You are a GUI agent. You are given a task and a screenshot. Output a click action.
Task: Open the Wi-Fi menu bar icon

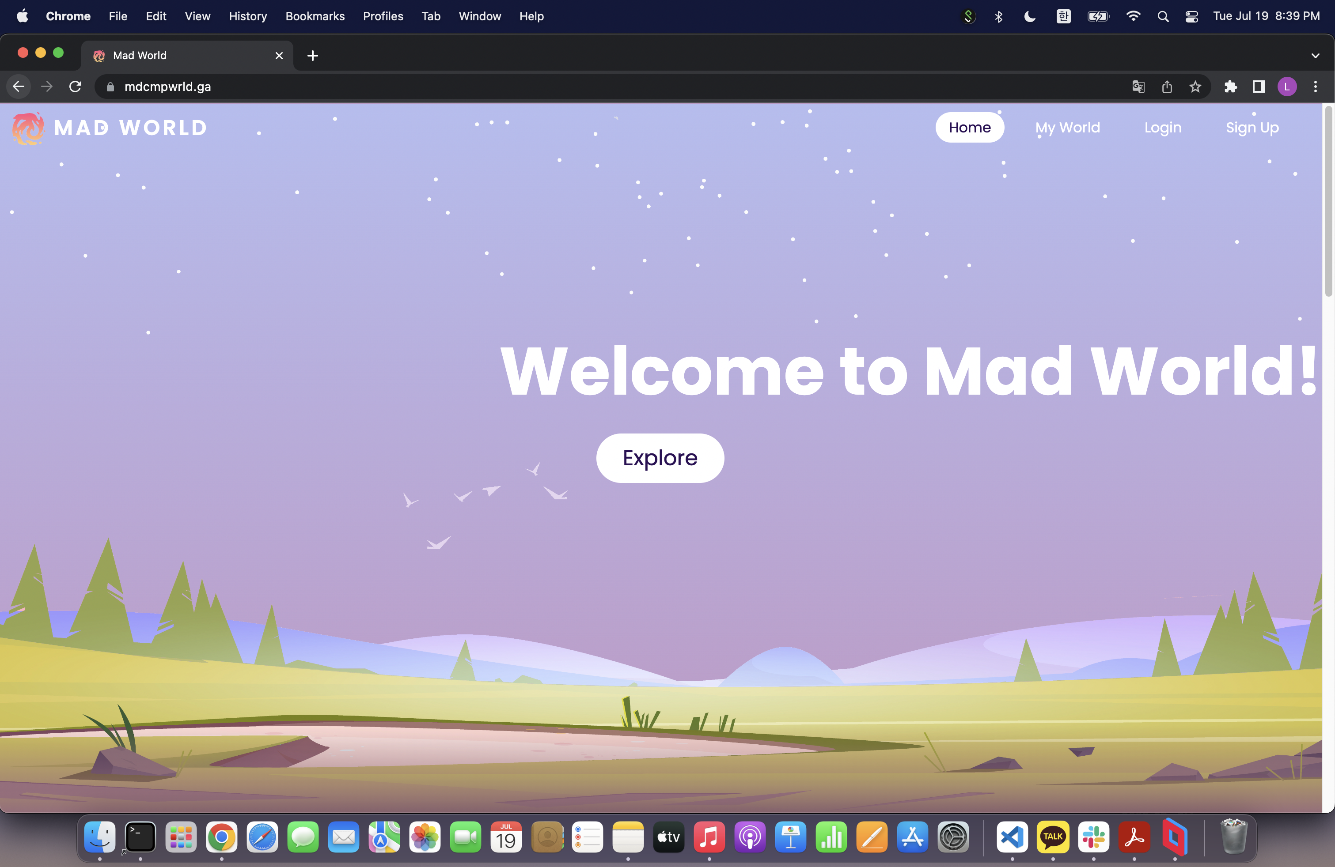[1133, 16]
